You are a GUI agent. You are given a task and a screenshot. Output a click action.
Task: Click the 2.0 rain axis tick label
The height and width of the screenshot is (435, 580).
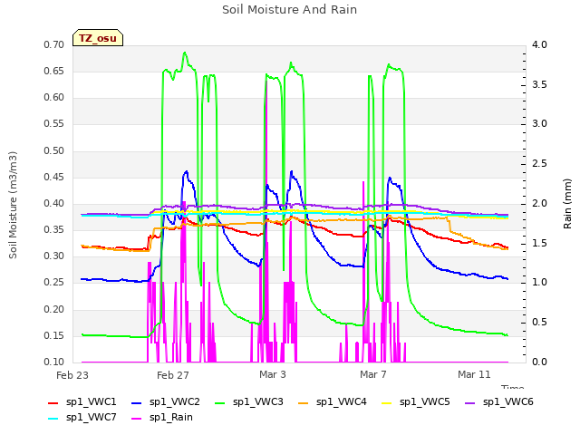pyautogui.click(x=539, y=203)
